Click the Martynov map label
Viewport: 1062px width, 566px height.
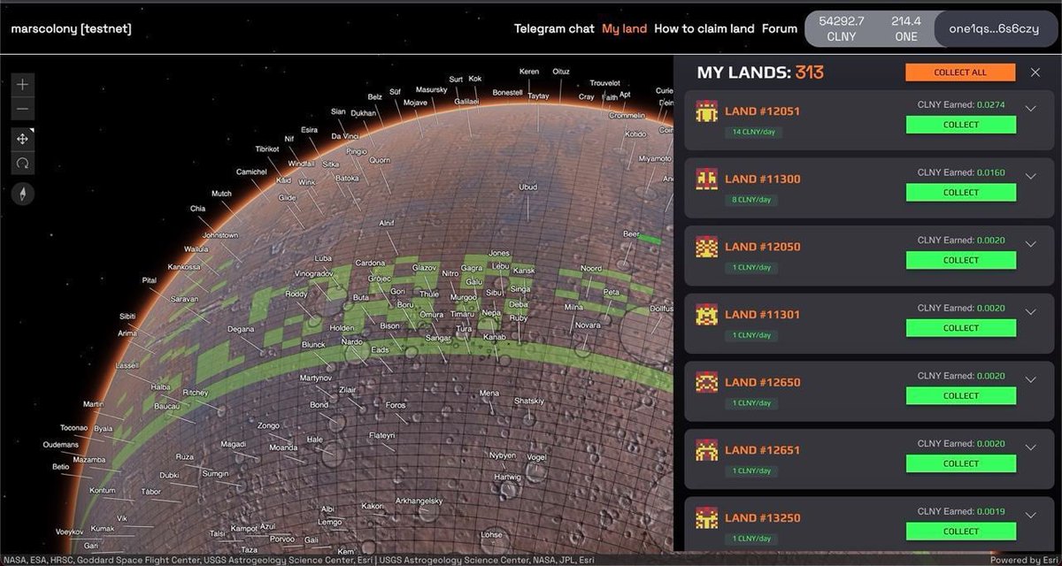(x=316, y=378)
